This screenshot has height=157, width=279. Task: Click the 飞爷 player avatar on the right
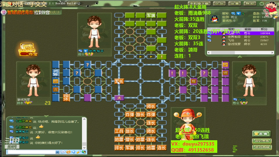click(249, 81)
